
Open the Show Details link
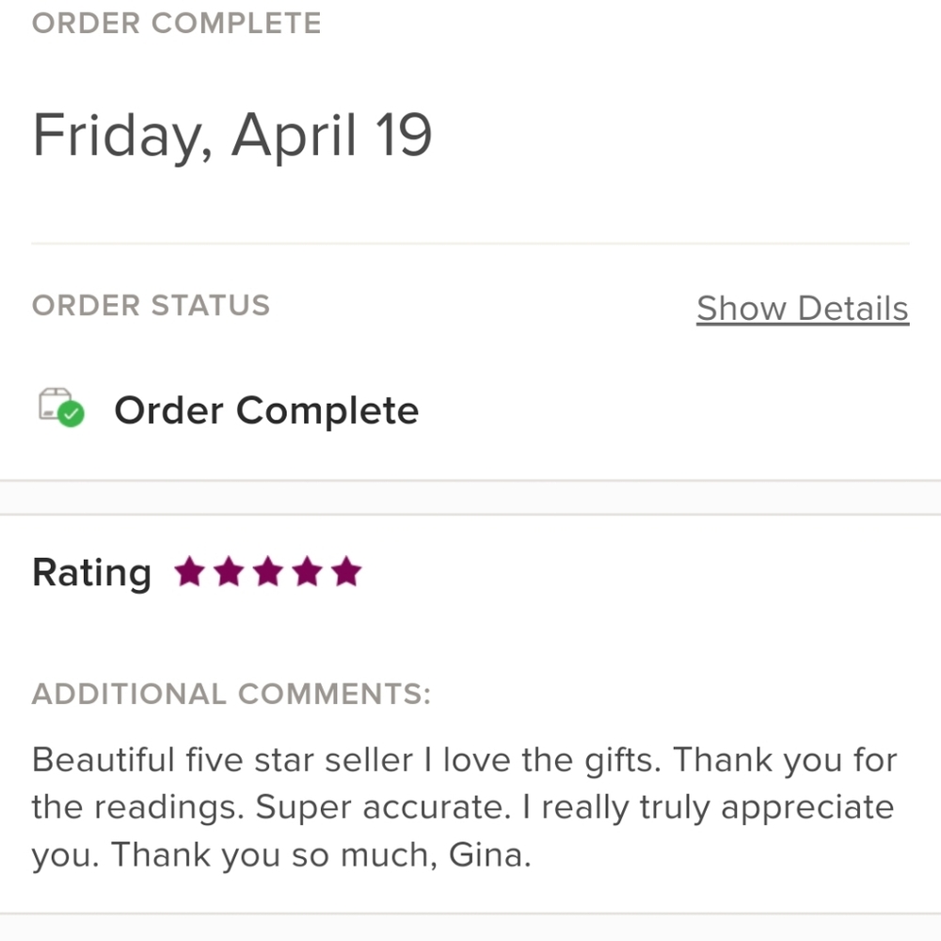click(x=802, y=309)
